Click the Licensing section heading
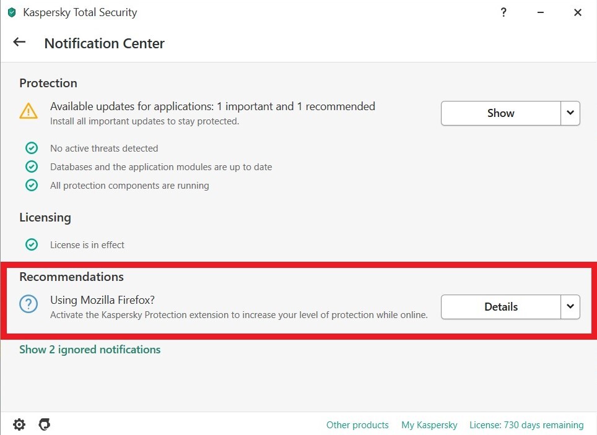This screenshot has width=597, height=435. click(x=45, y=217)
